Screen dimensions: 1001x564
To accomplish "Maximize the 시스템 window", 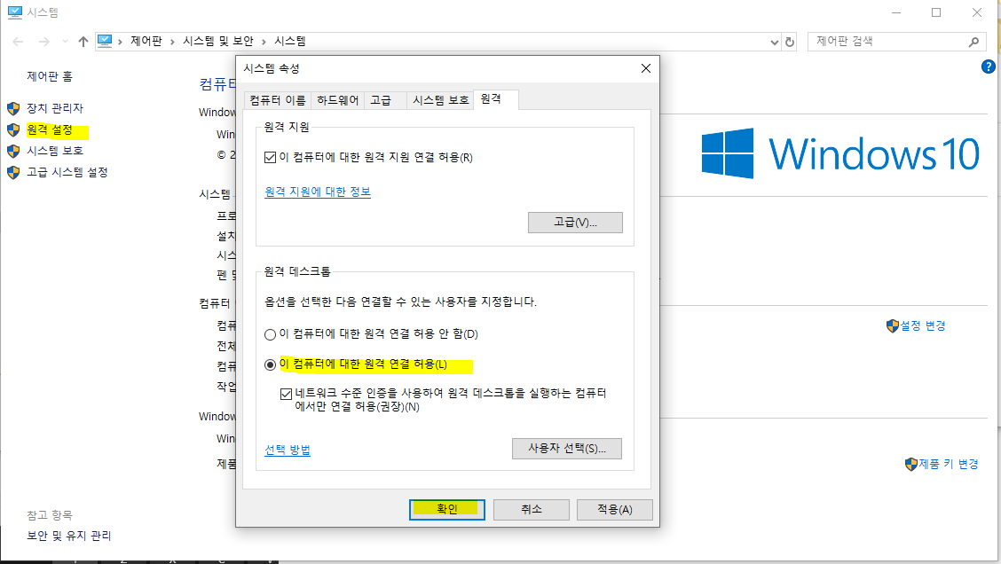I will (936, 12).
